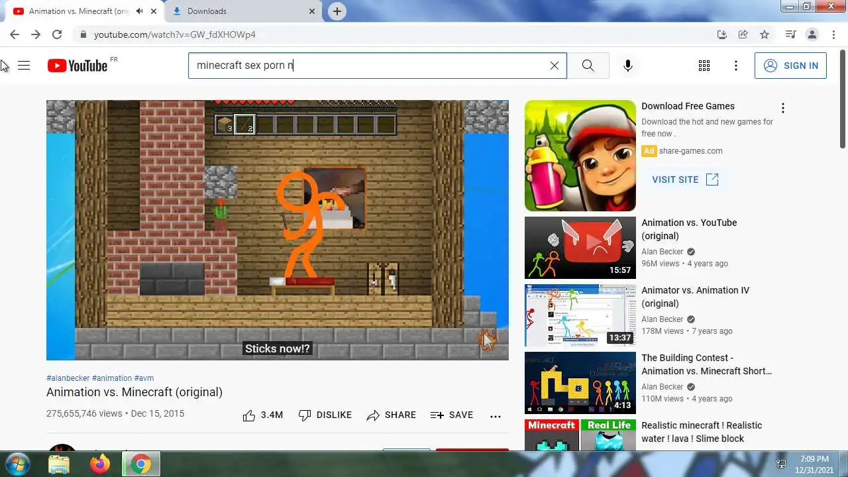Click the #avm hashtag
This screenshot has width=848, height=477.
pyautogui.click(x=144, y=378)
